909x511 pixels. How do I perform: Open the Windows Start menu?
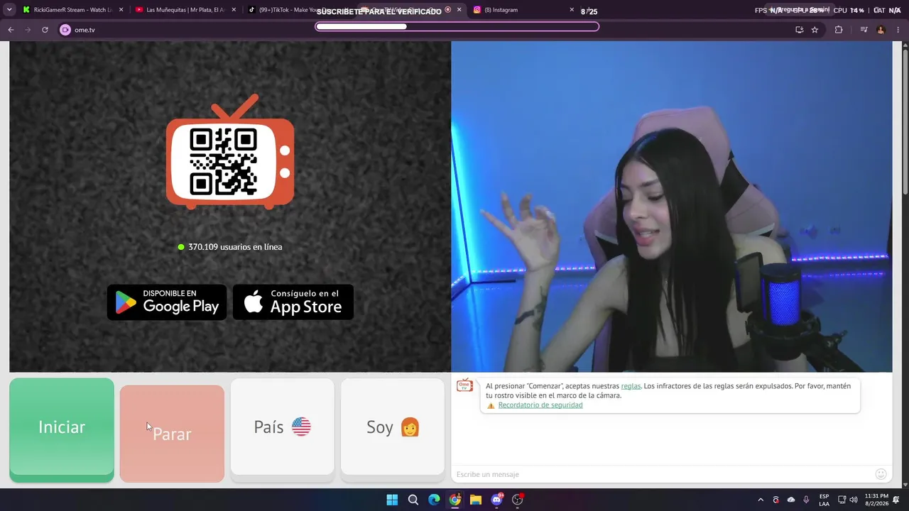[x=392, y=500]
